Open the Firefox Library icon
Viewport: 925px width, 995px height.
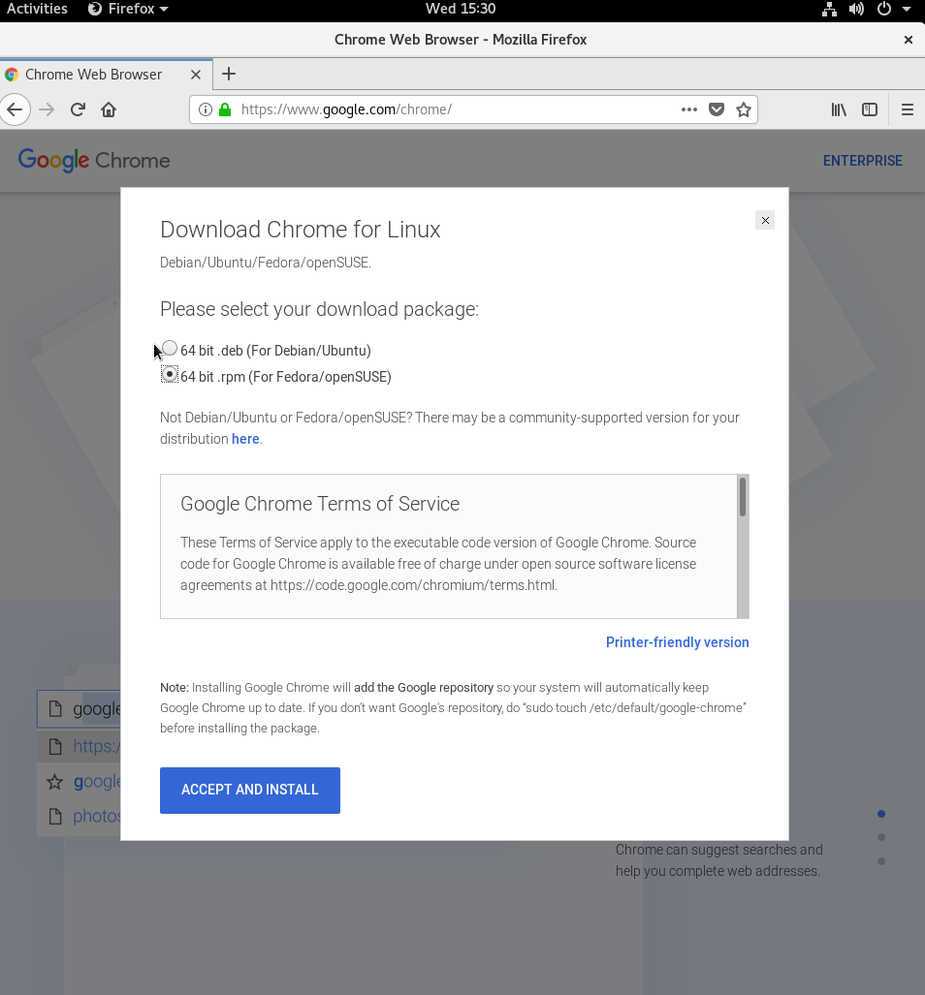(x=839, y=109)
